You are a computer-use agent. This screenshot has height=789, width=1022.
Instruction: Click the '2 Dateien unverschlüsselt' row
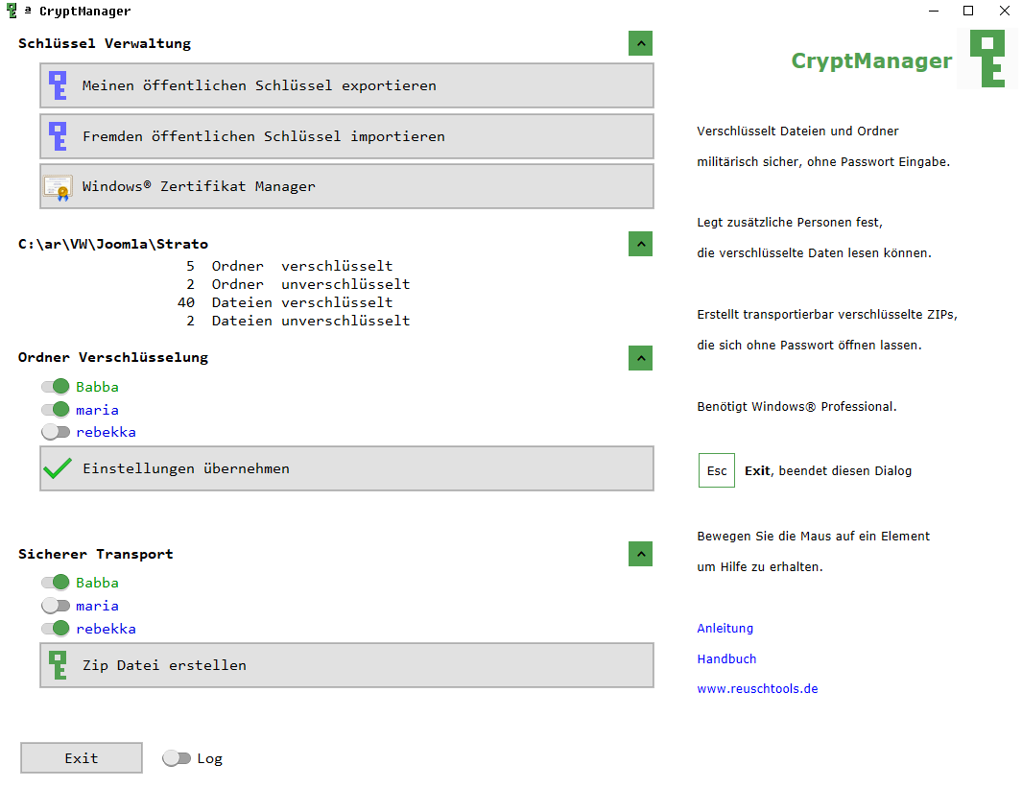[297, 321]
